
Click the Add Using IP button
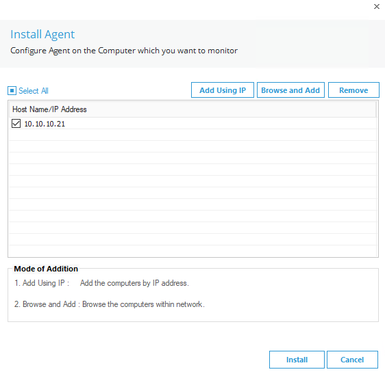(223, 90)
